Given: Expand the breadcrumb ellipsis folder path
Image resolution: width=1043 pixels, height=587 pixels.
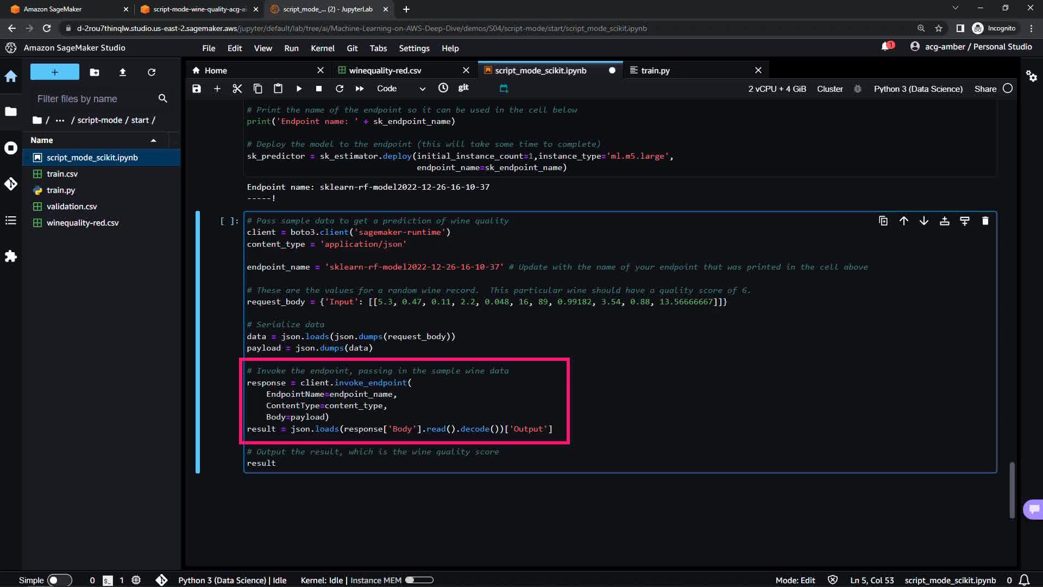Looking at the screenshot, I should (x=60, y=120).
